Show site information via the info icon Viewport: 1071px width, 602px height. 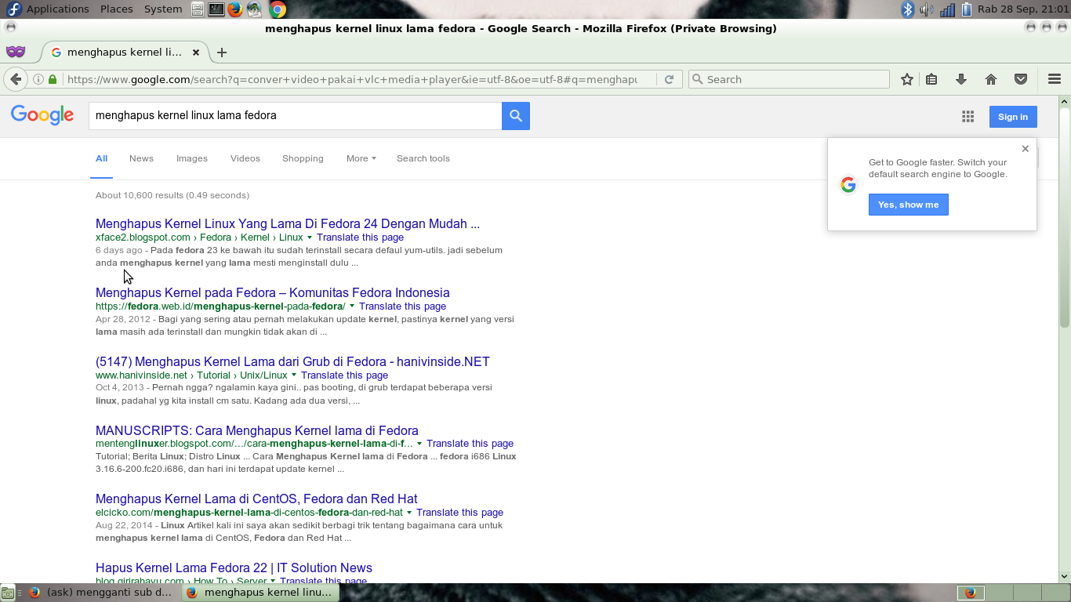click(38, 79)
